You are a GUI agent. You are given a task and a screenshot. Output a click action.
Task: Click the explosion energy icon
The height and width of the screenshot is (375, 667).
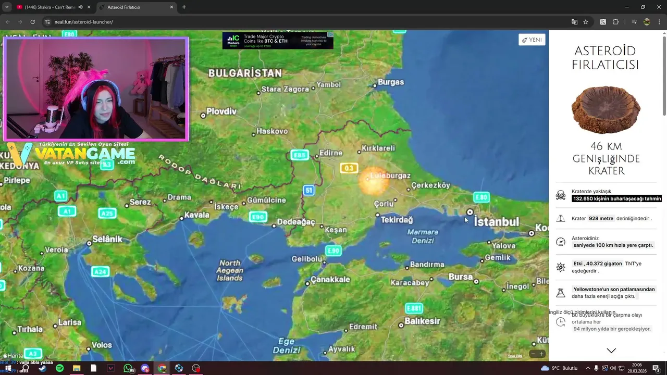[x=561, y=267]
